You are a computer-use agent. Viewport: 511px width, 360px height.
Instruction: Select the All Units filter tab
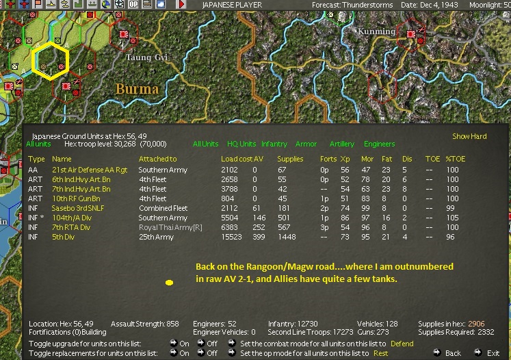[x=206, y=144]
